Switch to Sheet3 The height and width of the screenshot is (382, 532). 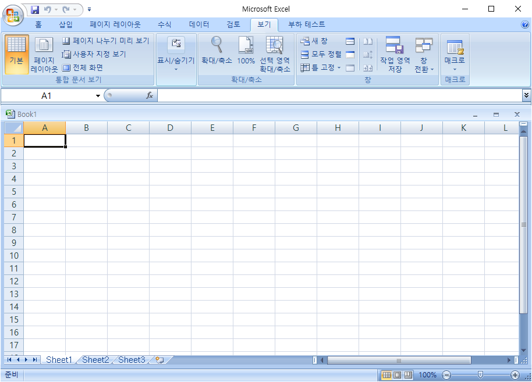tap(132, 360)
